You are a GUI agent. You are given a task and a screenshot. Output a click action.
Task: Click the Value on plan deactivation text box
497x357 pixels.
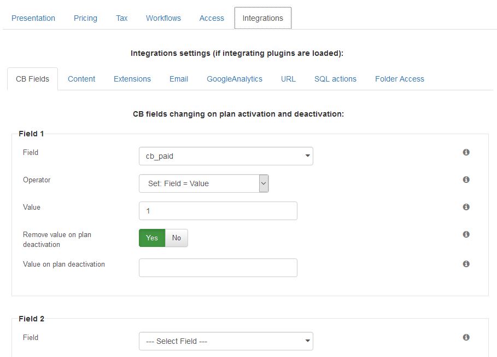218,268
